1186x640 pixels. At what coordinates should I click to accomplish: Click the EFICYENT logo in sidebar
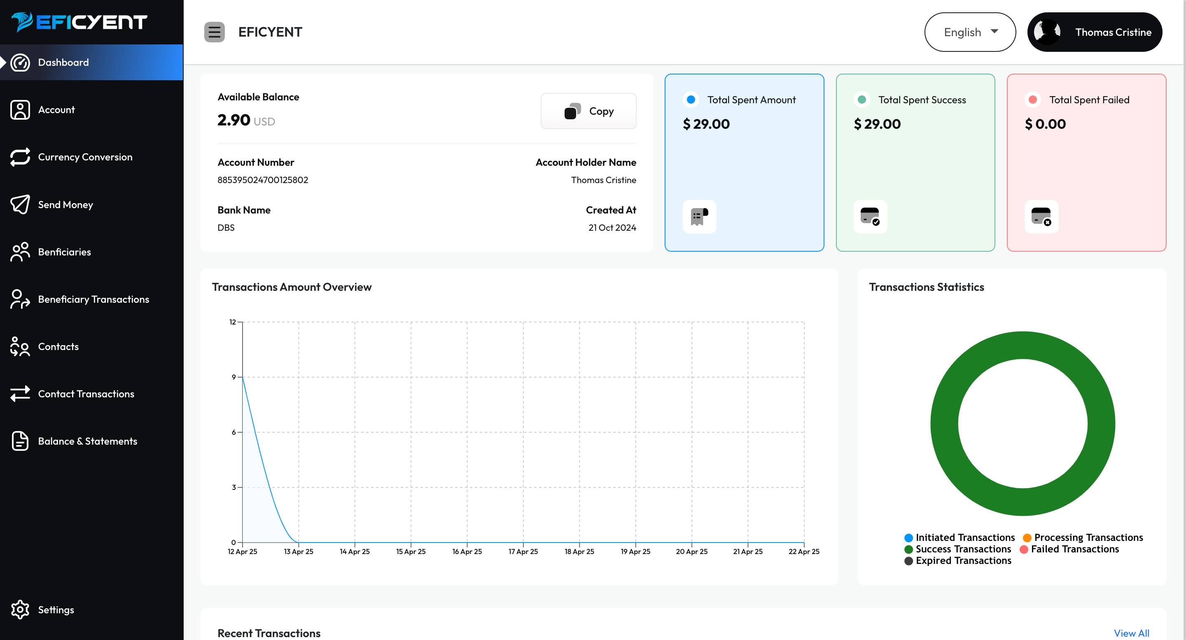(x=79, y=22)
